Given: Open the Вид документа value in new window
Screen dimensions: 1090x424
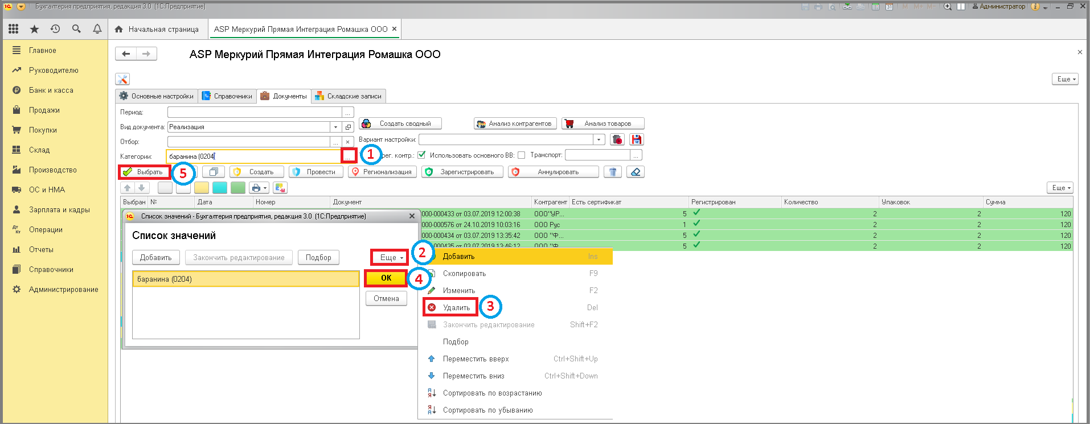Looking at the screenshot, I should [x=349, y=127].
